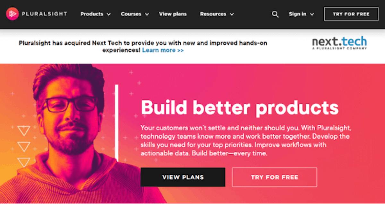Viewport: 385px width, 204px height.
Task: Click the Pluralsight round logo icon
Action: [x=12, y=14]
